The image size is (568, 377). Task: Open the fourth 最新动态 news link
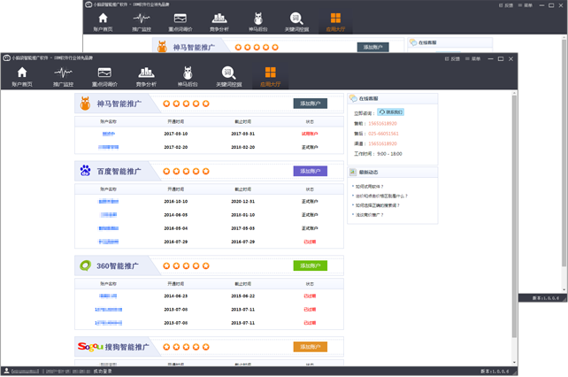369,214
